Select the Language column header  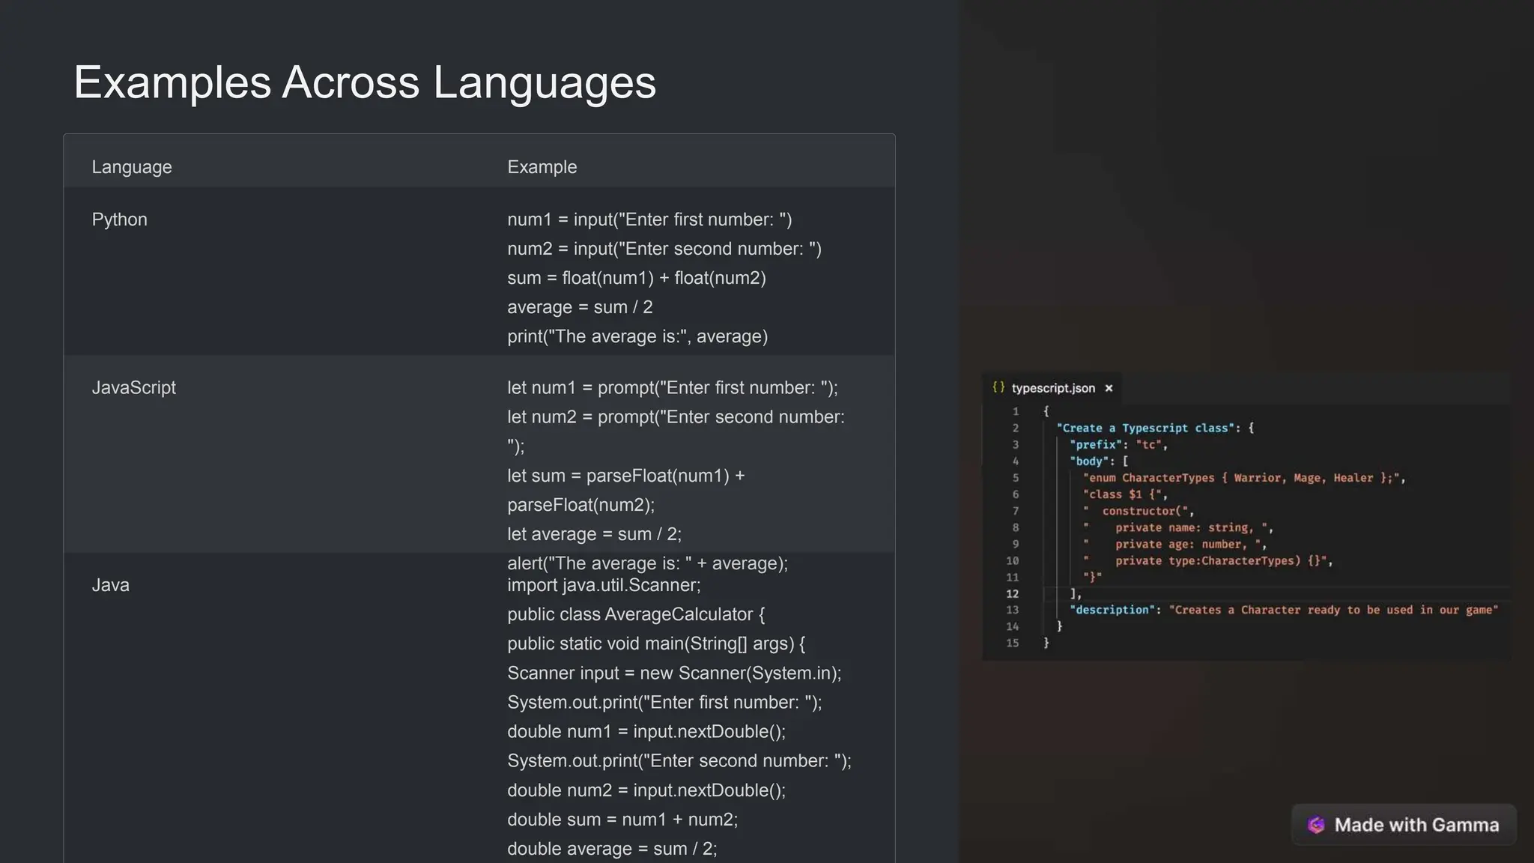[x=132, y=167]
